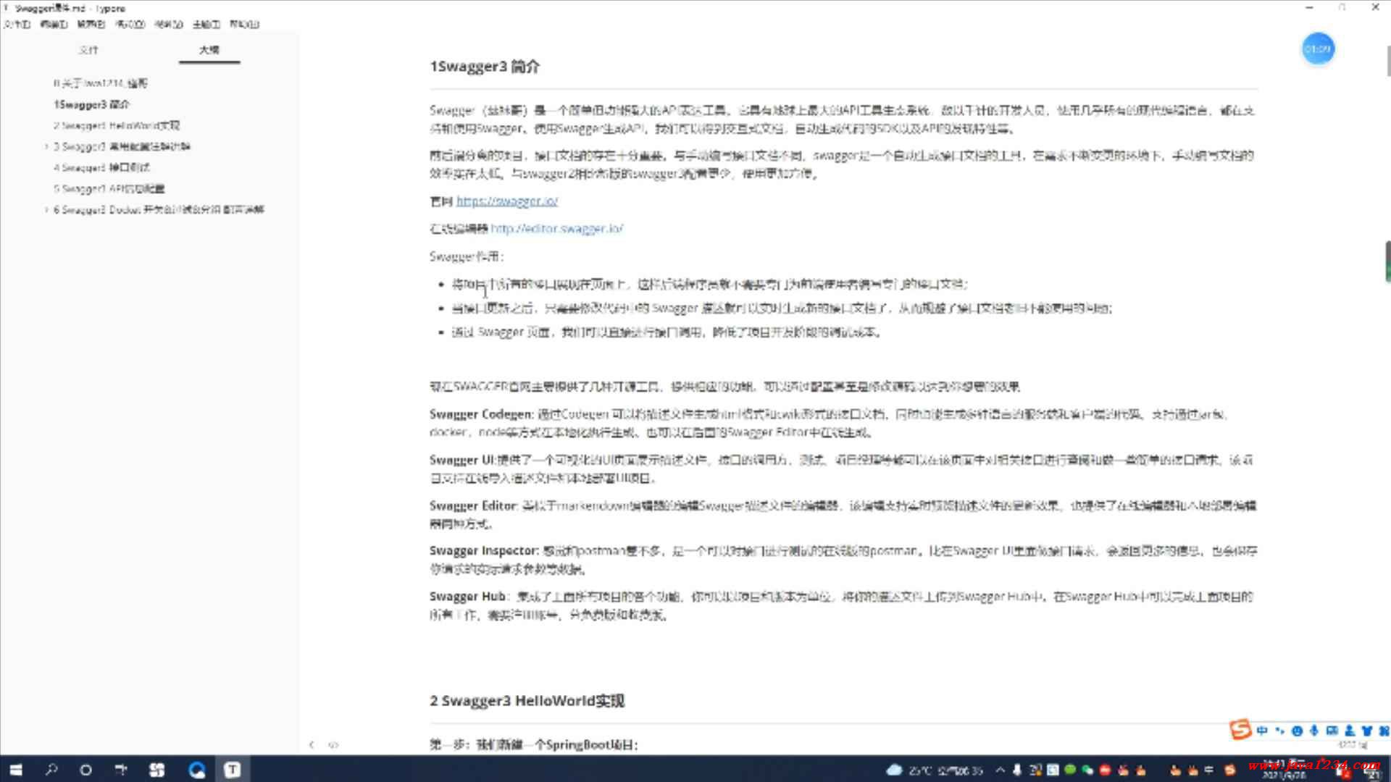The width and height of the screenshot is (1391, 782).
Task: Jump to outline entry 0 关于 java1234
Action: pyautogui.click(x=100, y=83)
